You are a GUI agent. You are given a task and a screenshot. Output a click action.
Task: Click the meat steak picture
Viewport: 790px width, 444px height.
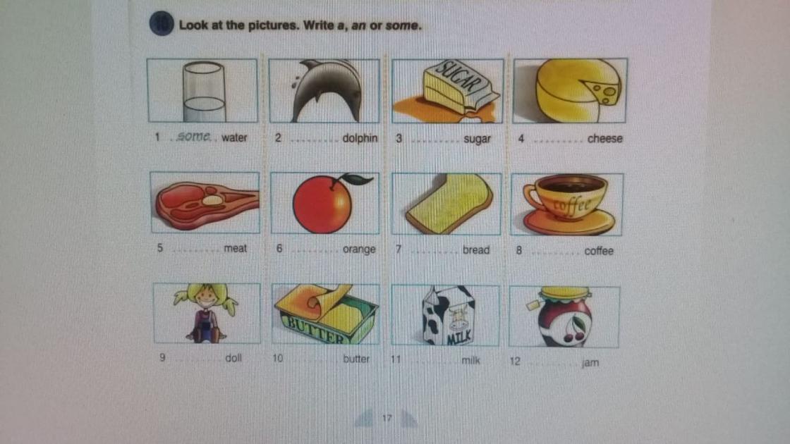(x=205, y=202)
